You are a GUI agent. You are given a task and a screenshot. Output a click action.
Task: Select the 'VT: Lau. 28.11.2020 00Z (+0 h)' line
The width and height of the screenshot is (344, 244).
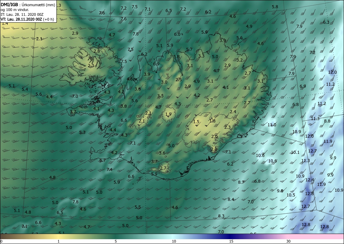click(27, 19)
